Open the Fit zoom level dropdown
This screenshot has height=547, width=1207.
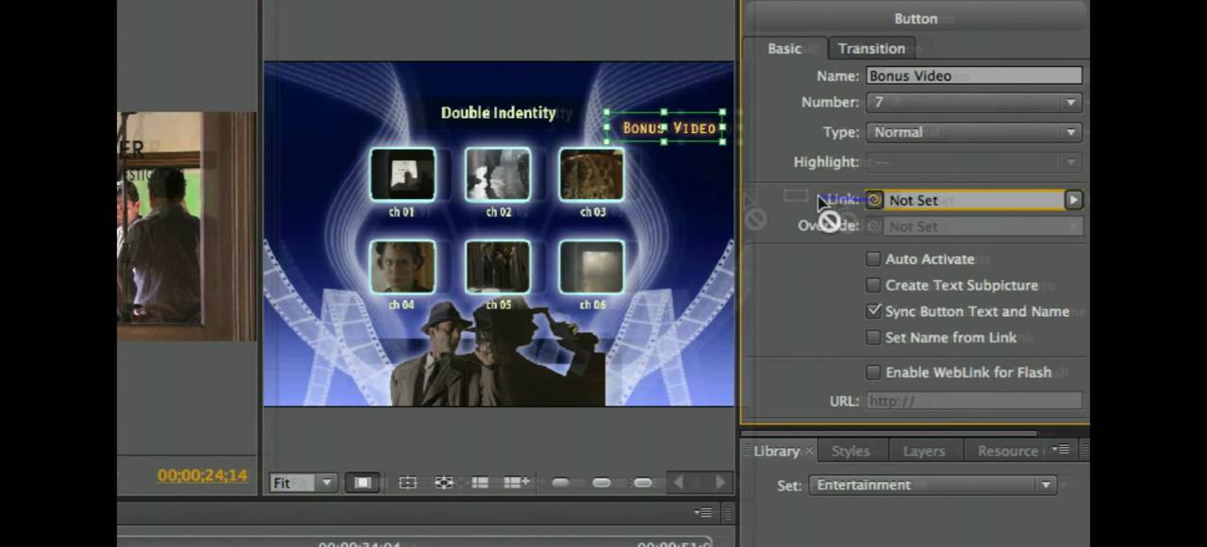coord(303,483)
